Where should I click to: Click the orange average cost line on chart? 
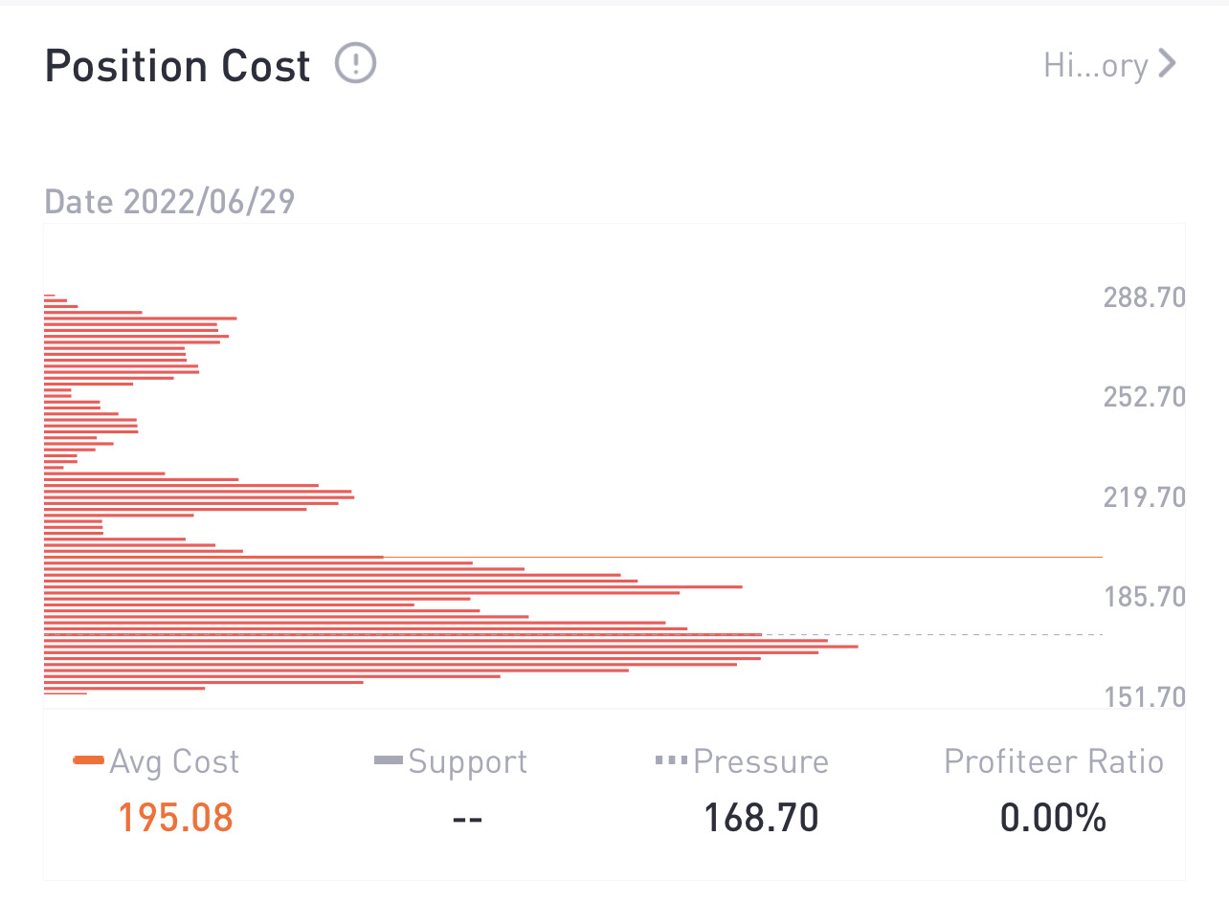click(766, 557)
